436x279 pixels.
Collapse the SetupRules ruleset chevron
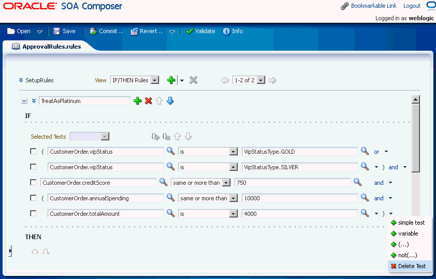pos(21,80)
